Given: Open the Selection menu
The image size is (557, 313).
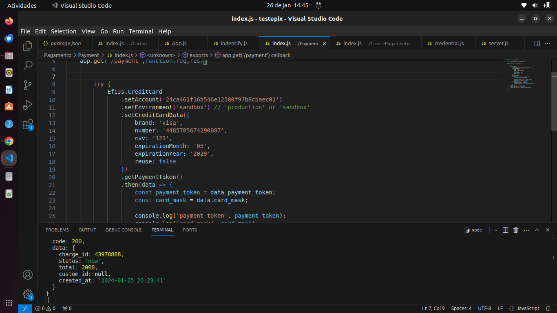Looking at the screenshot, I should pos(64,31).
